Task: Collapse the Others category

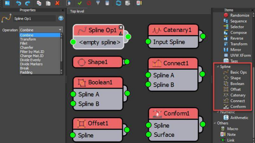Action: (x=215, y=123)
